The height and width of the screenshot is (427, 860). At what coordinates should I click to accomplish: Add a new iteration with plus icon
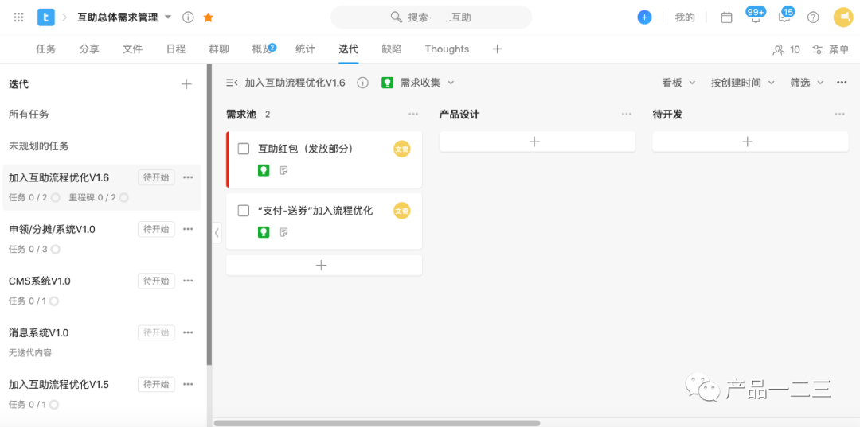[186, 83]
